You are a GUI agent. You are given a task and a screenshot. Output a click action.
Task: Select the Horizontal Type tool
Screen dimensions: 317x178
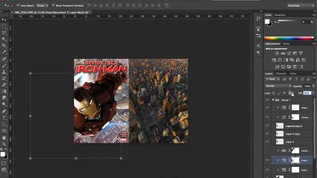pos(4,118)
